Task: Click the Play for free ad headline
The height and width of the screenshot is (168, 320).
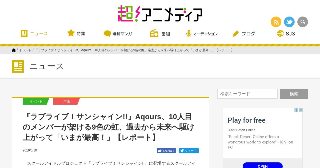Action: [x=247, y=120]
